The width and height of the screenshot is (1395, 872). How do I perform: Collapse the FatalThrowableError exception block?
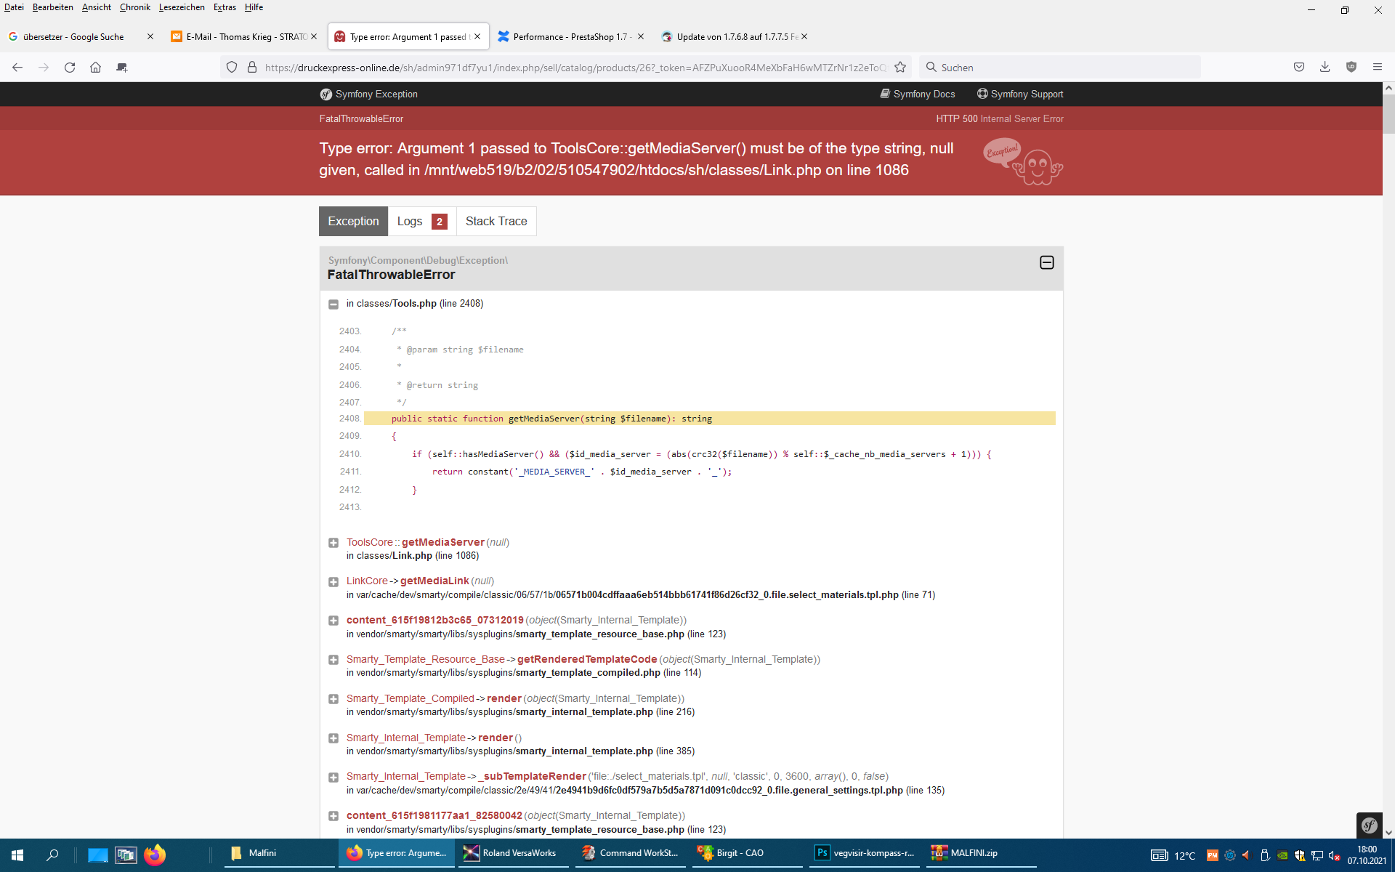coord(1046,262)
